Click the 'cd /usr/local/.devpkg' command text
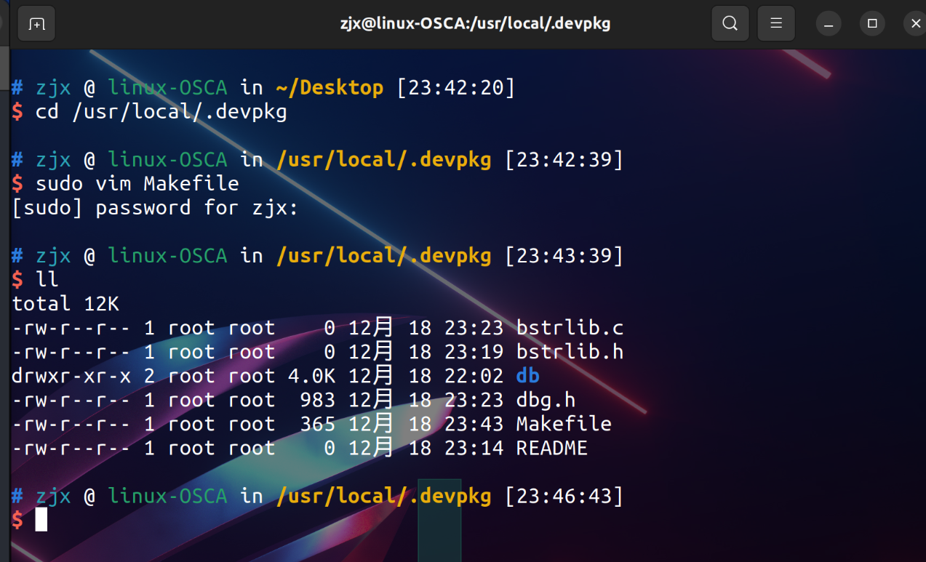 tap(161, 112)
